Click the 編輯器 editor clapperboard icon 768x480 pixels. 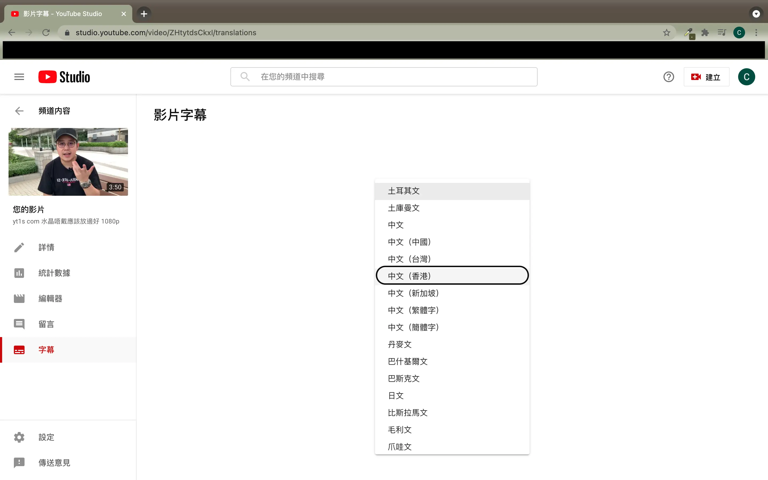tap(19, 298)
